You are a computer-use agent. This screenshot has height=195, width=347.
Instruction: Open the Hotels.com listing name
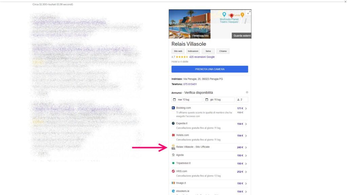click(183, 135)
